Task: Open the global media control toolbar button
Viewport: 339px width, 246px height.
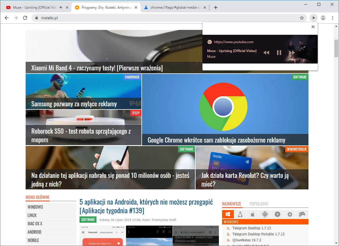Action: (313, 18)
